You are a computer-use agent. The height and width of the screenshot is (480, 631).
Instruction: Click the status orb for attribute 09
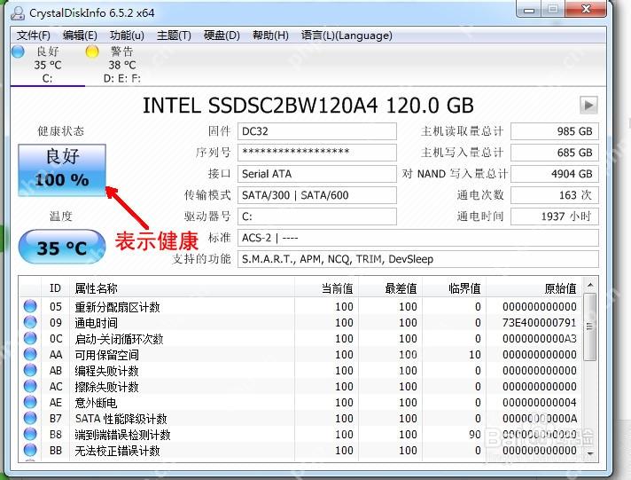(30, 322)
